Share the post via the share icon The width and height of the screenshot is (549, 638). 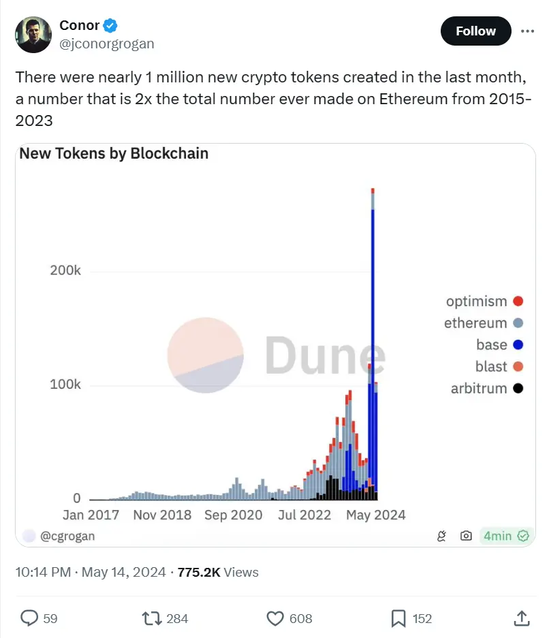(x=523, y=618)
